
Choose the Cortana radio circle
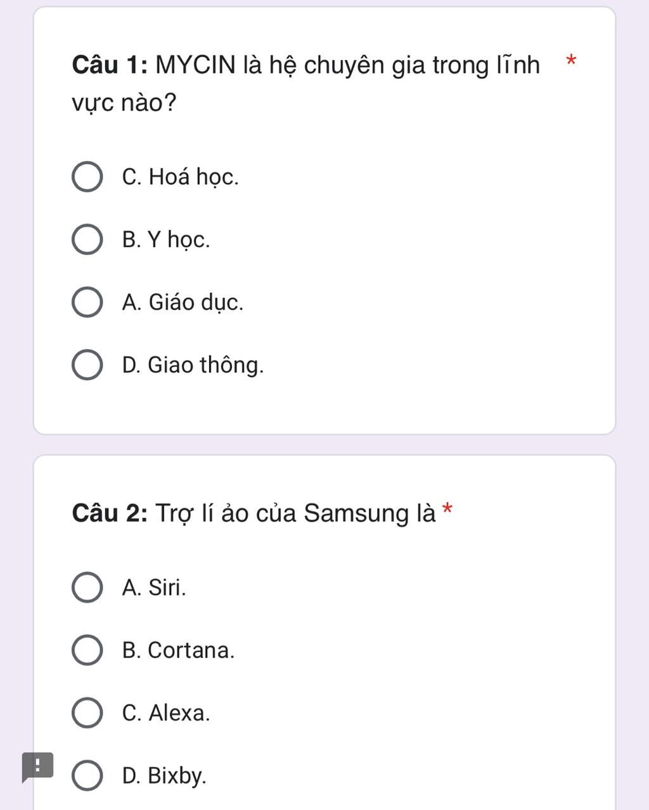point(87,650)
